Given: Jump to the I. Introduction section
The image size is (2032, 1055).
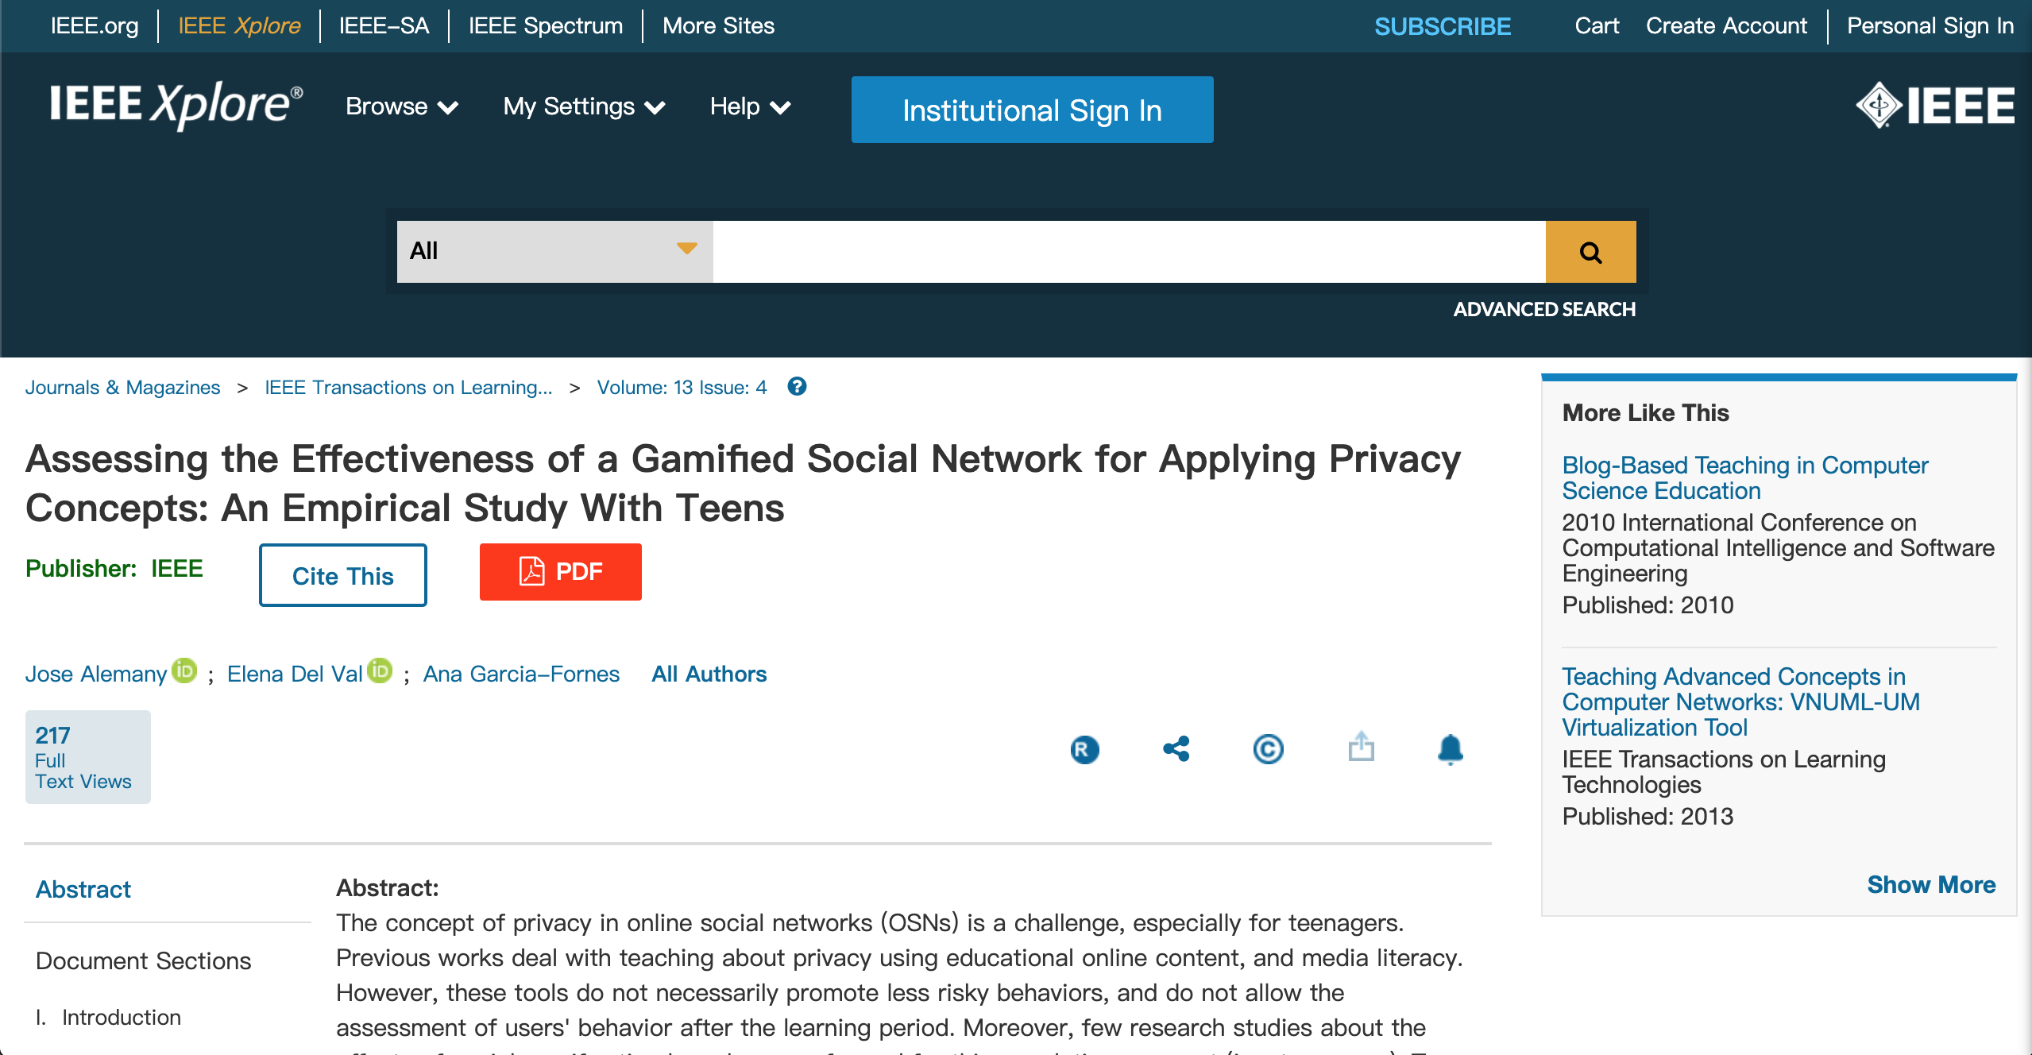Looking at the screenshot, I should [108, 1017].
